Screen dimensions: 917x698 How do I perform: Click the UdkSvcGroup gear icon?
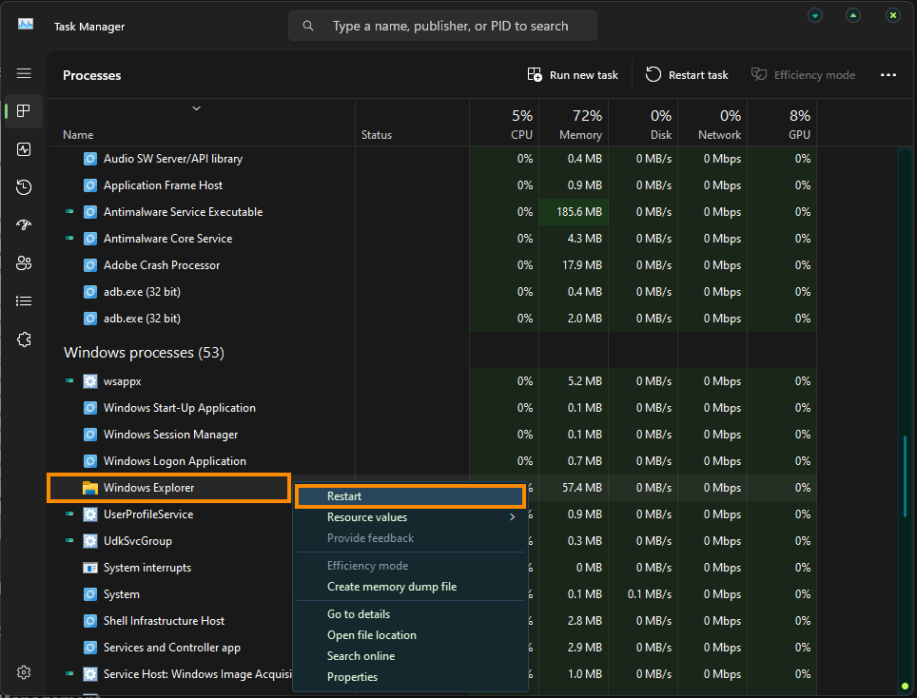coord(90,541)
